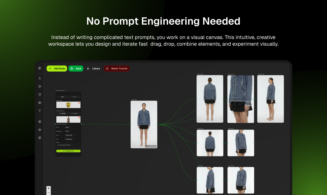Screen dimensions: 327x195
Task: Select Library for model reference
Action: (x=74, y=113)
